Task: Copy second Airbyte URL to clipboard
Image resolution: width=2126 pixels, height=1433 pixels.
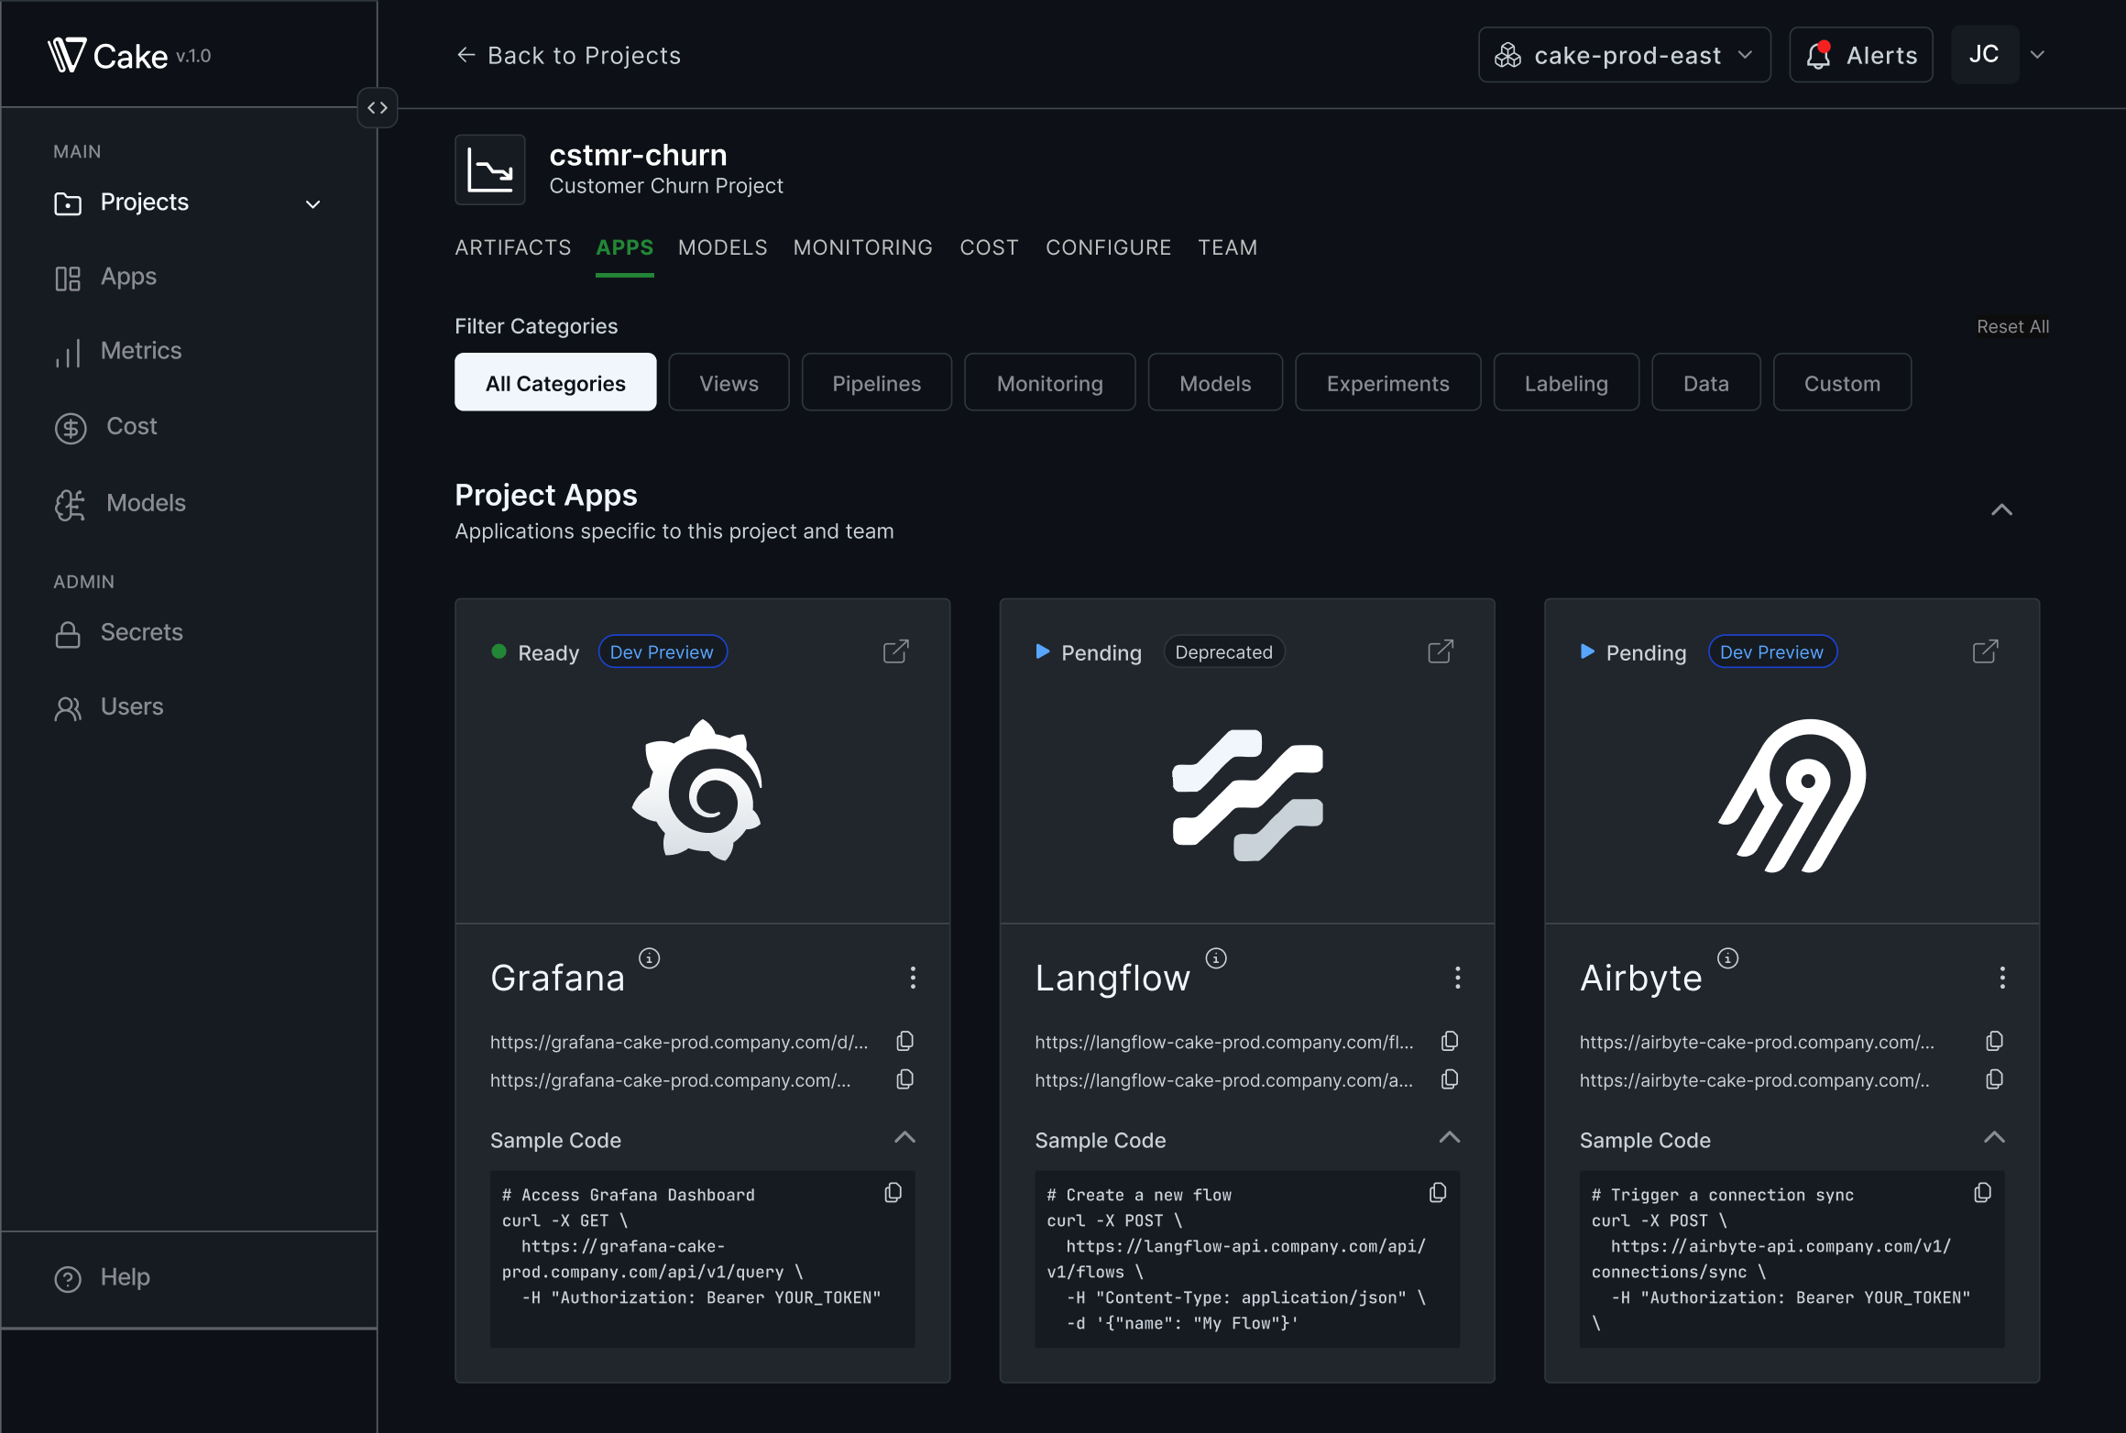Action: tap(1994, 1079)
